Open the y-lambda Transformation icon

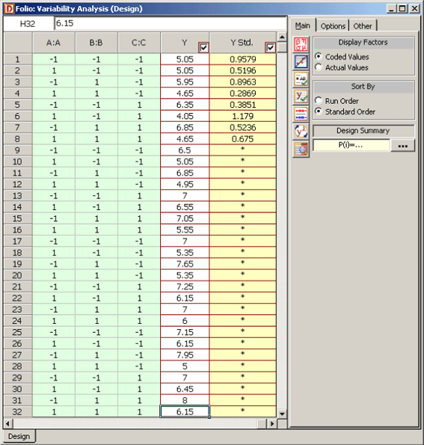point(301,132)
